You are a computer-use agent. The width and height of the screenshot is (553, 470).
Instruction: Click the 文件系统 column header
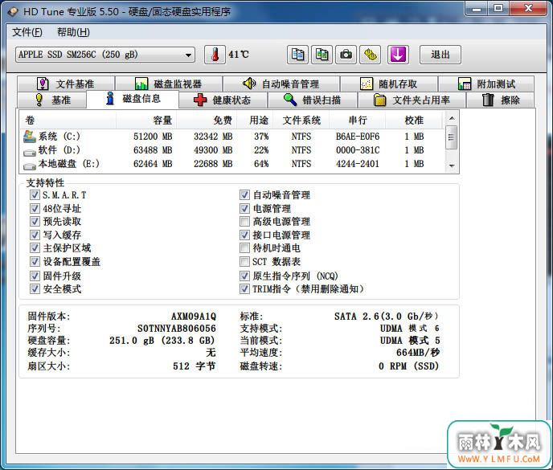pos(301,121)
